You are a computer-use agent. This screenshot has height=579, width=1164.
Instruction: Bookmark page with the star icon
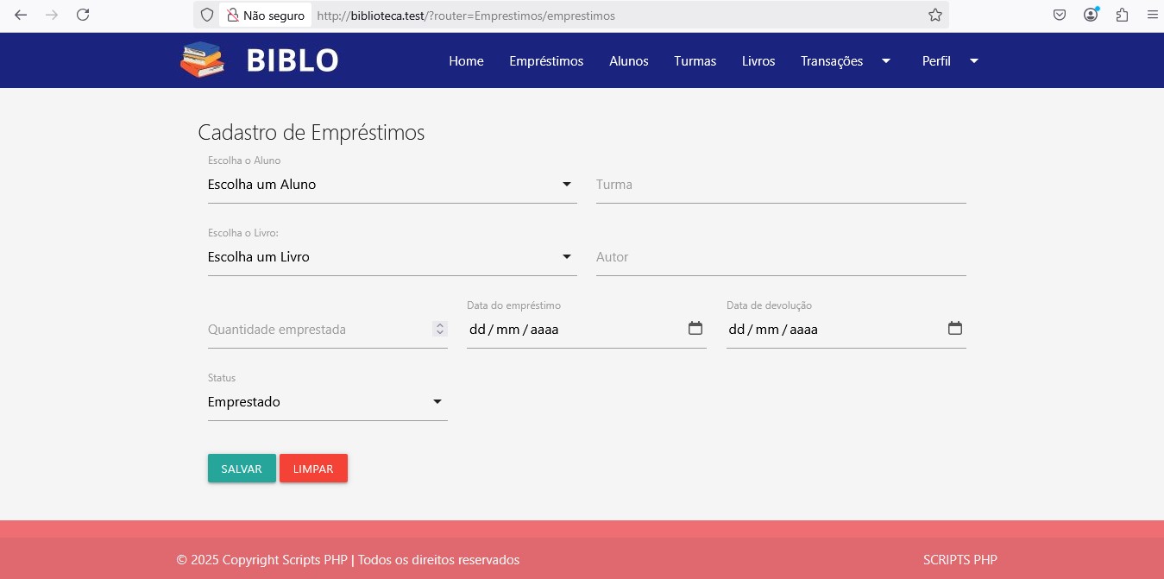[x=934, y=16]
